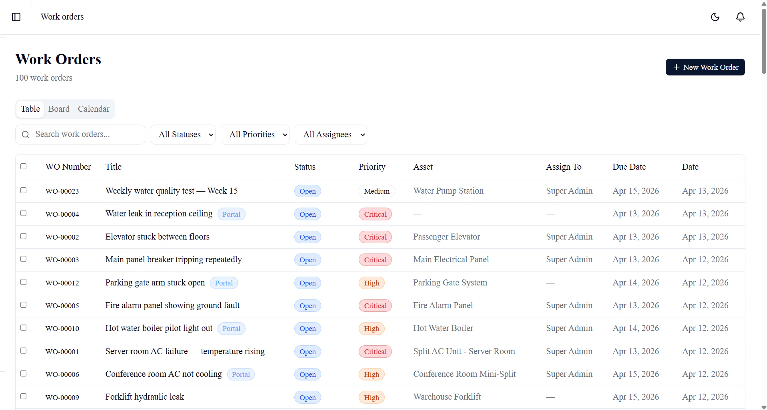
Task: Select all work orders via header checkbox
Action: pos(23,166)
